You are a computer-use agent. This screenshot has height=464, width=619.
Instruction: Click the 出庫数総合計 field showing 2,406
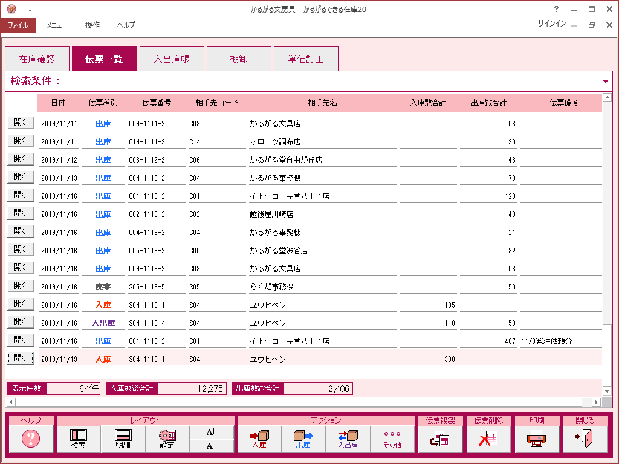(x=318, y=388)
